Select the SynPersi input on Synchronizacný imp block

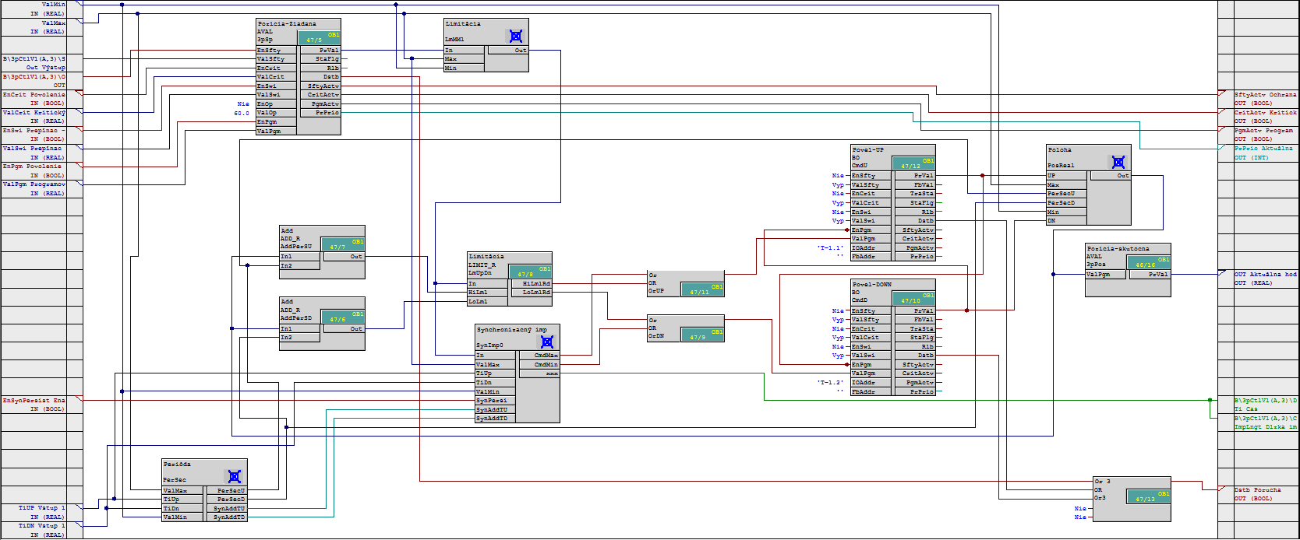(x=496, y=401)
